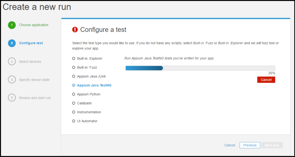Viewport: 295px width, 157px height.
Task: Pick the Instrumentation radio option
Action: [x=74, y=112]
